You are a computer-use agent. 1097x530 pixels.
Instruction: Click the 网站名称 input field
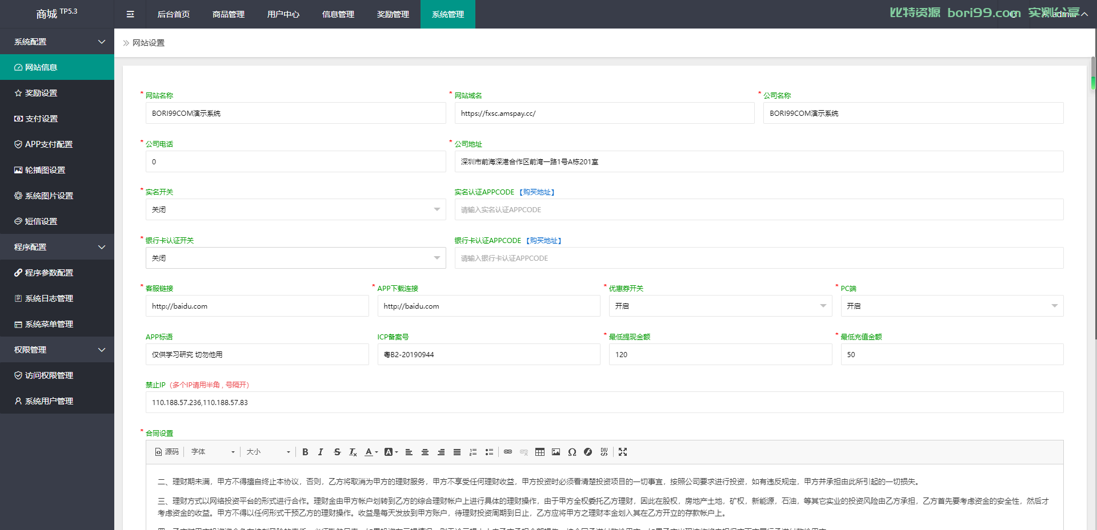tap(295, 113)
